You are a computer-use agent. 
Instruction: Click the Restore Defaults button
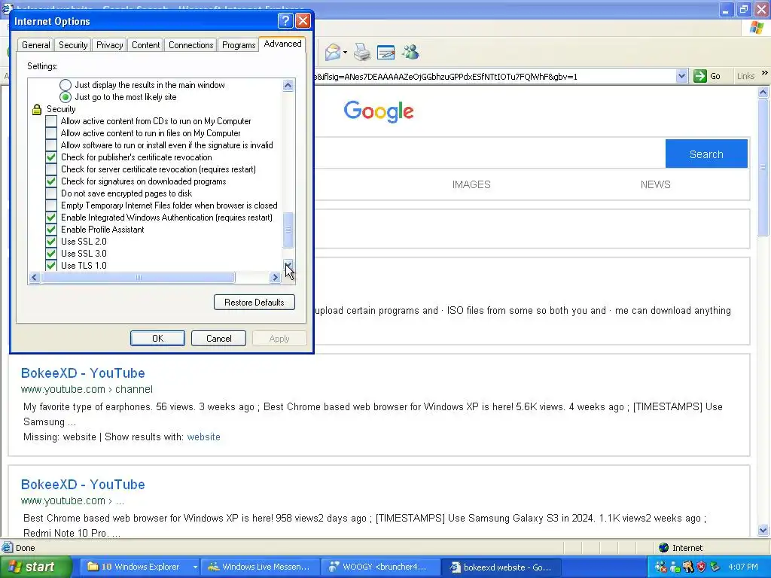tap(254, 303)
